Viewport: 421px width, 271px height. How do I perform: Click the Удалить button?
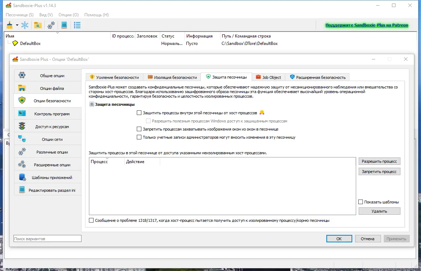tap(380, 211)
